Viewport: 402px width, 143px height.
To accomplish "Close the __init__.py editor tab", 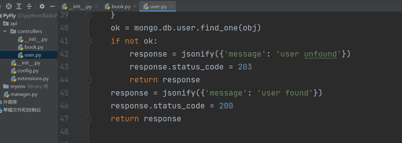I will click(x=96, y=6).
